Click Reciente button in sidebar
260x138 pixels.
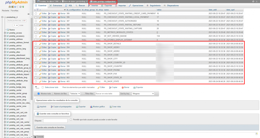click(5, 11)
